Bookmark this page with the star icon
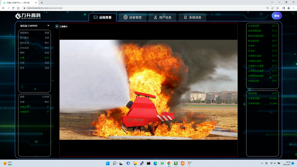This screenshot has height=167, width=297. [278, 8]
